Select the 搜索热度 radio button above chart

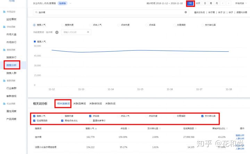click(x=62, y=25)
